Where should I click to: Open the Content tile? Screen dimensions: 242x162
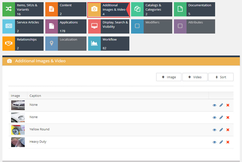coord(66,9)
